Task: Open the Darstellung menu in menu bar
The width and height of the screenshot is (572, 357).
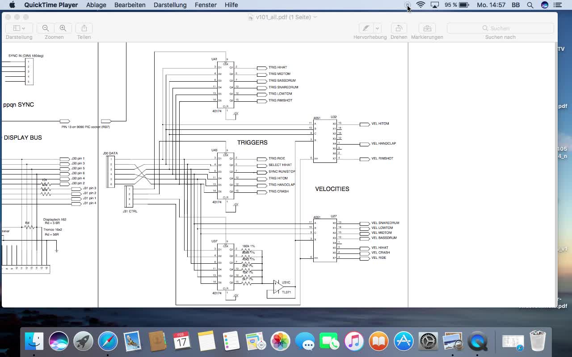Action: [x=170, y=5]
